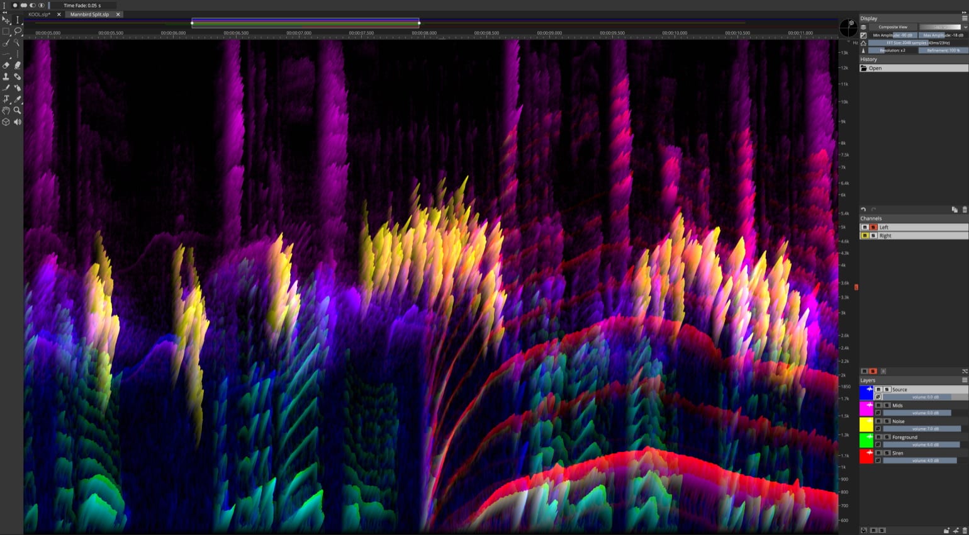This screenshot has width=969, height=535.
Task: Mute the Mids layer
Action: 878,405
